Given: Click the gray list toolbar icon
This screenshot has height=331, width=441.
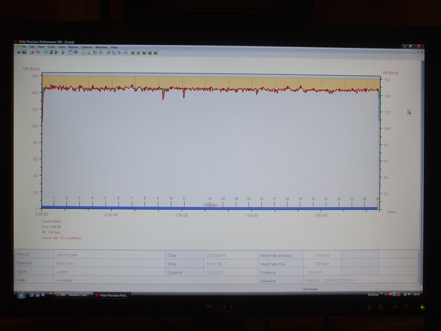Looking at the screenshot, I should 101,53.
